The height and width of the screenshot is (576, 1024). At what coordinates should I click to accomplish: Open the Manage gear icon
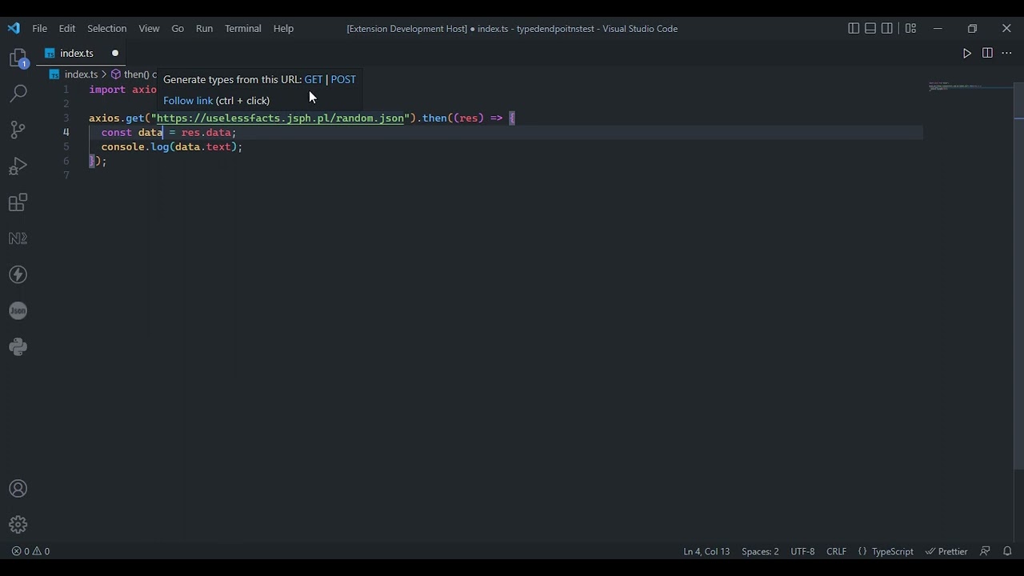tap(18, 525)
